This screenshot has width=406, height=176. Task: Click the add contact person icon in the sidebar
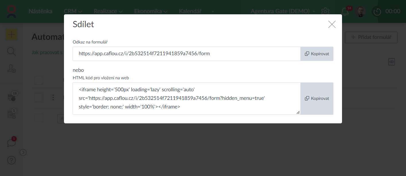[x=11, y=68]
